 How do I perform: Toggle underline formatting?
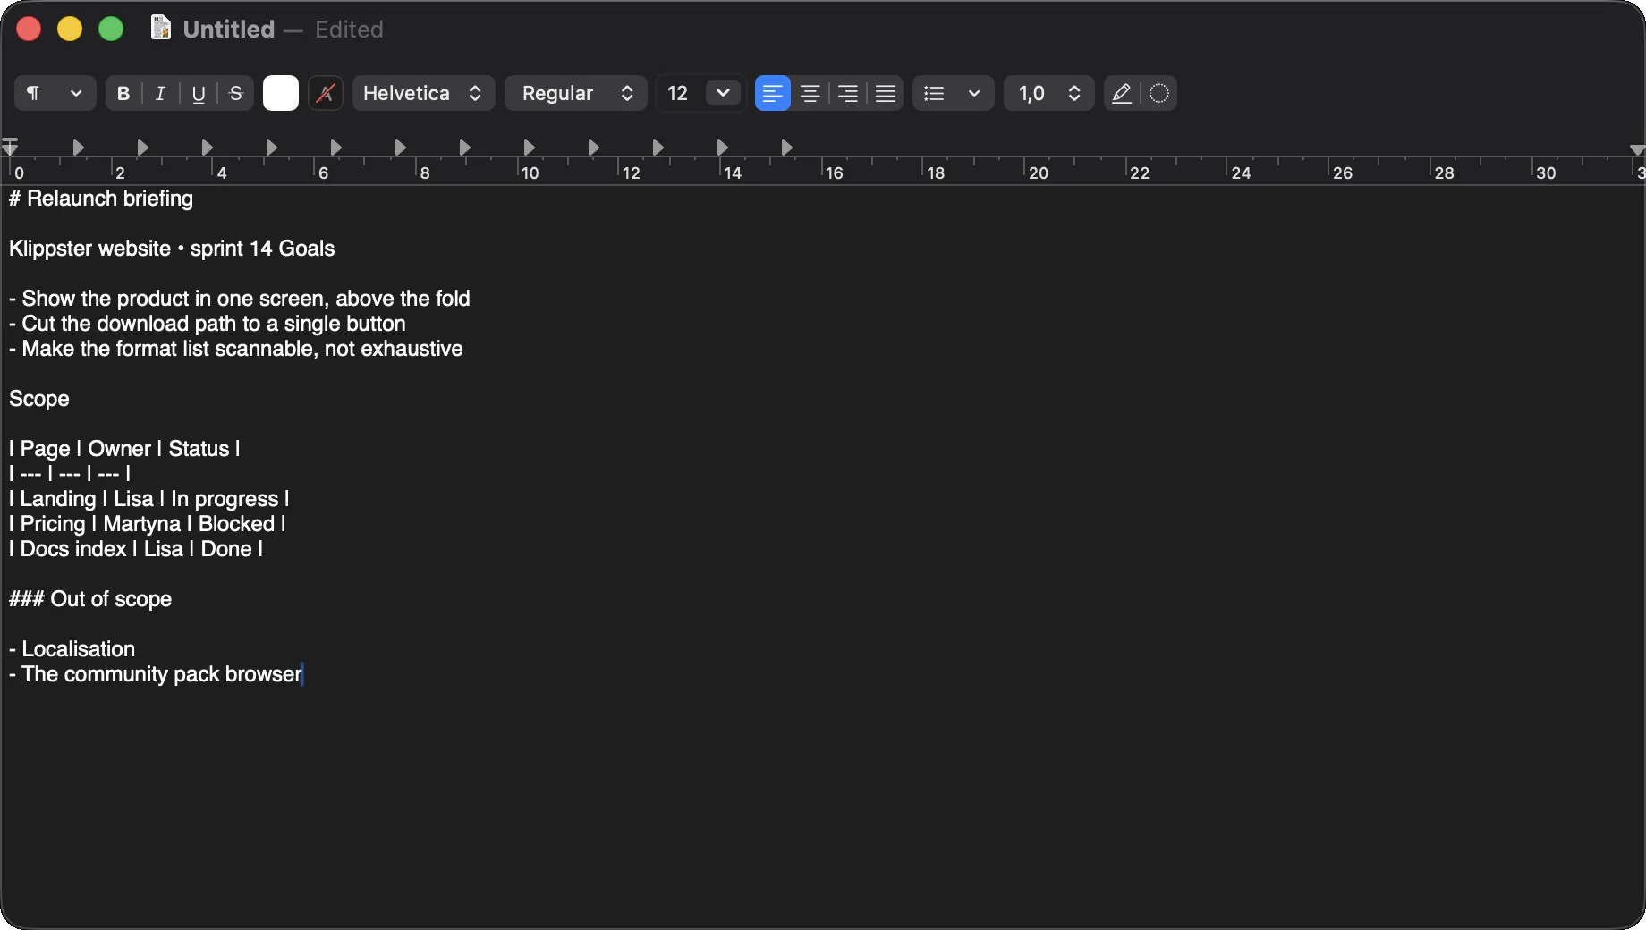(199, 93)
